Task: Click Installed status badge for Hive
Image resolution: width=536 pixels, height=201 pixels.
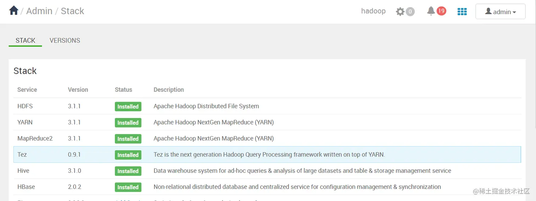Action: point(128,171)
